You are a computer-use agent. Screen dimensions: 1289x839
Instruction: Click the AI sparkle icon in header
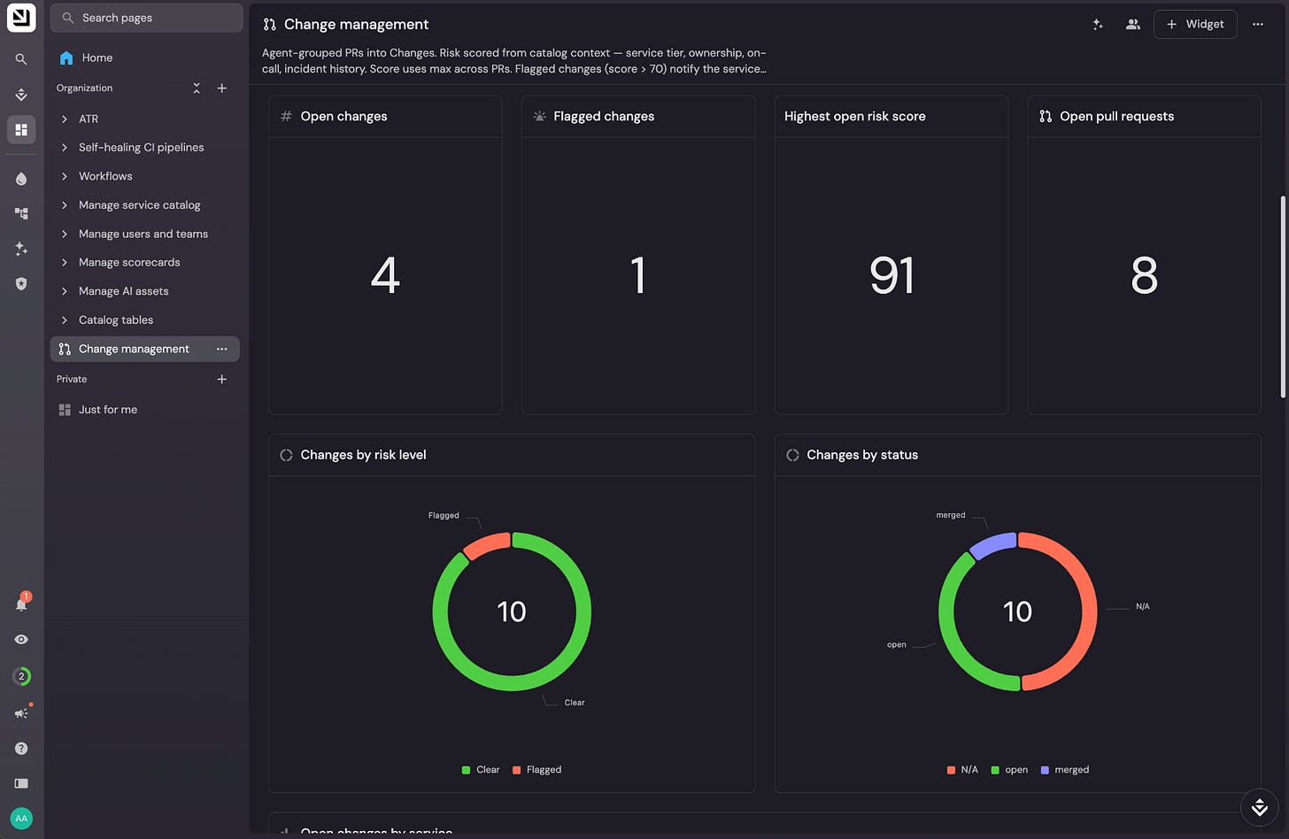coord(1098,25)
